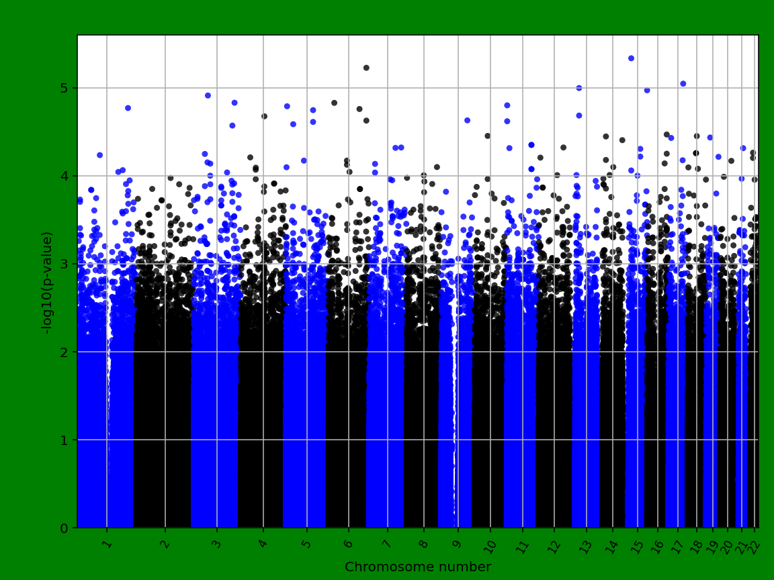
Task: Click the y-axis tick label 0
Action: point(62,529)
